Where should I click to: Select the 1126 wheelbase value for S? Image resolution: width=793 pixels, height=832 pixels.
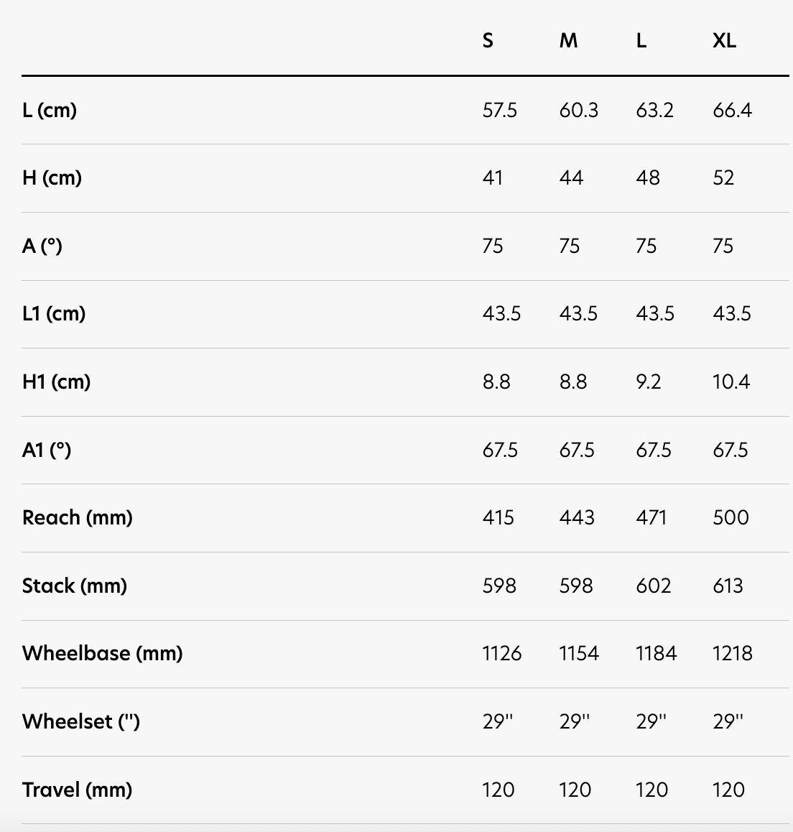coord(502,654)
